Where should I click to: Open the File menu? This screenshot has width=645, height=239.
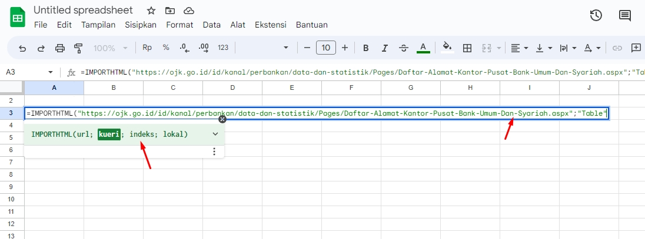(x=41, y=25)
